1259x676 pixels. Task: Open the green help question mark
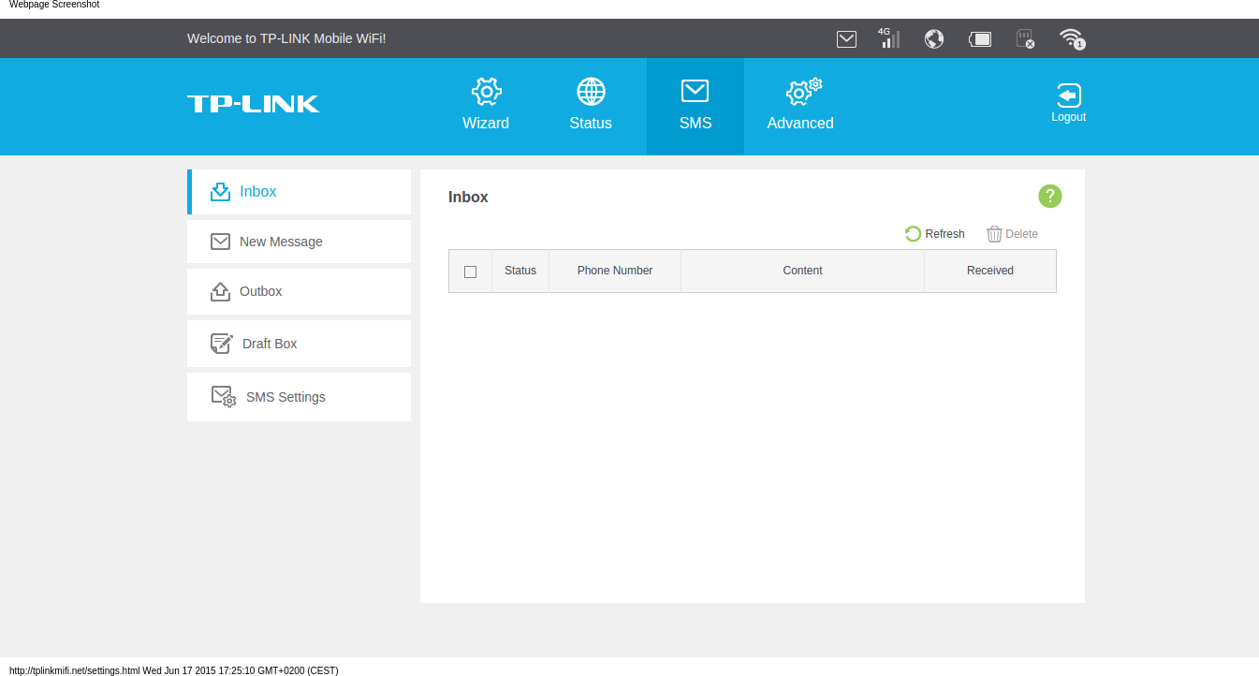(x=1050, y=197)
